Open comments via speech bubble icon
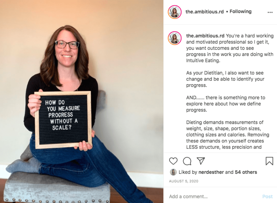Screen dimensions: 277x203 (x=187, y=161)
